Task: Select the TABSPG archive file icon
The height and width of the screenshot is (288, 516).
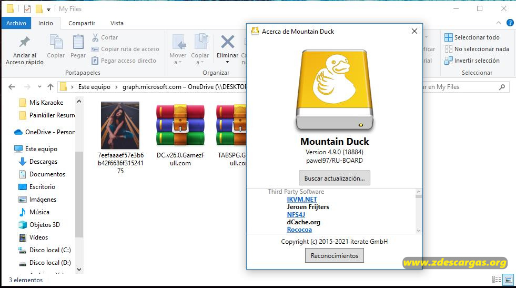Action: click(x=231, y=125)
